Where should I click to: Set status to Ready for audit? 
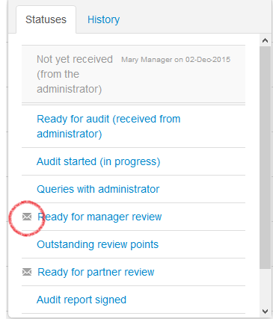click(x=108, y=126)
